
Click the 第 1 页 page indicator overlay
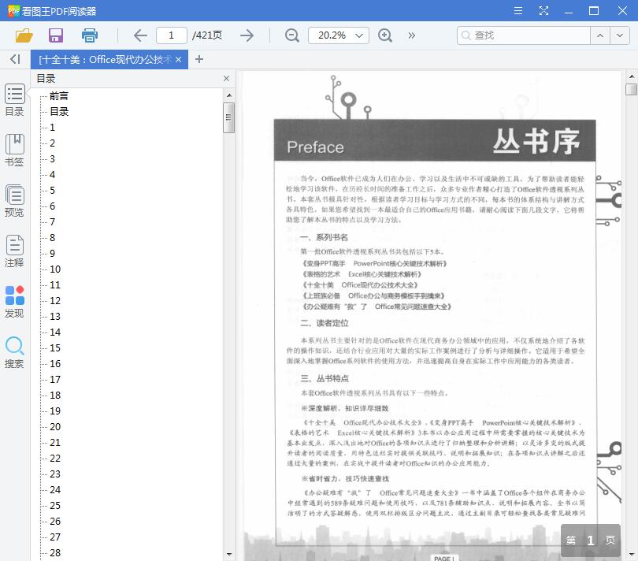[591, 541]
